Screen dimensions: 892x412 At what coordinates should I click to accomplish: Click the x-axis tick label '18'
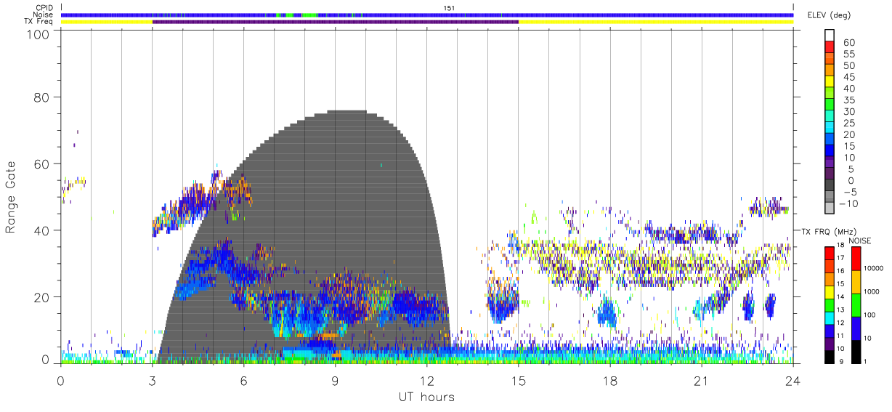[x=609, y=381]
